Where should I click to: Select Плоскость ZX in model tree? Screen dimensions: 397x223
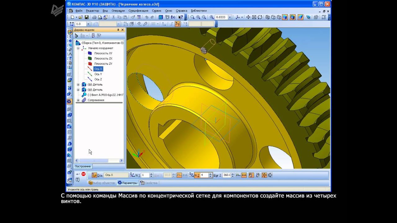coord(103,59)
